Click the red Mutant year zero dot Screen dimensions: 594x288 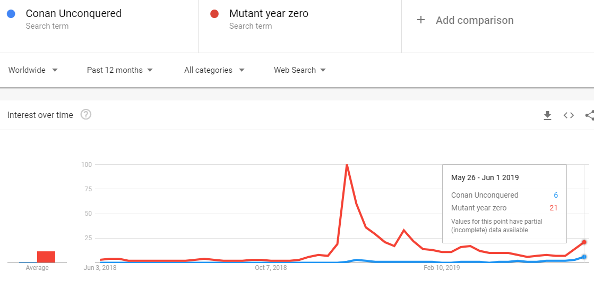214,14
